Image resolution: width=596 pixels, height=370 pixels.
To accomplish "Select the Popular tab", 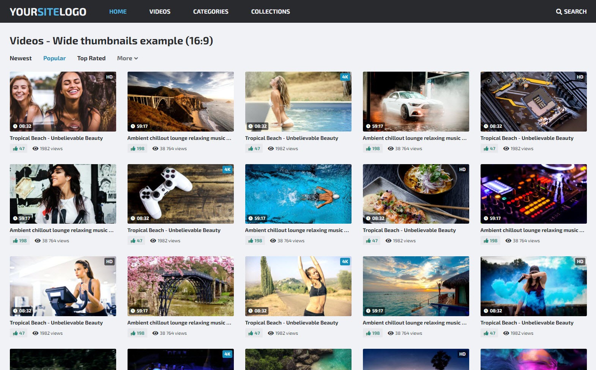I will point(54,58).
